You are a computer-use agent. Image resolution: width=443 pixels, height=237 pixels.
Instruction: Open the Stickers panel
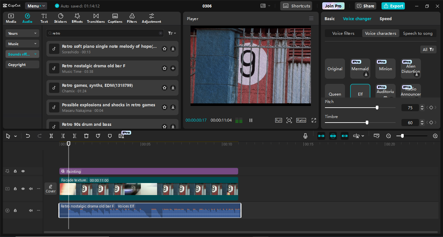pyautogui.click(x=60, y=18)
